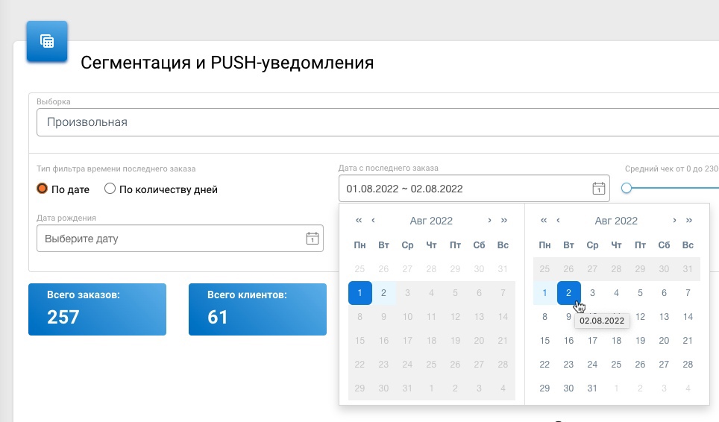Image resolution: width=719 pixels, height=422 pixels.
Task: Click the average check slider handle
Action: (x=627, y=188)
